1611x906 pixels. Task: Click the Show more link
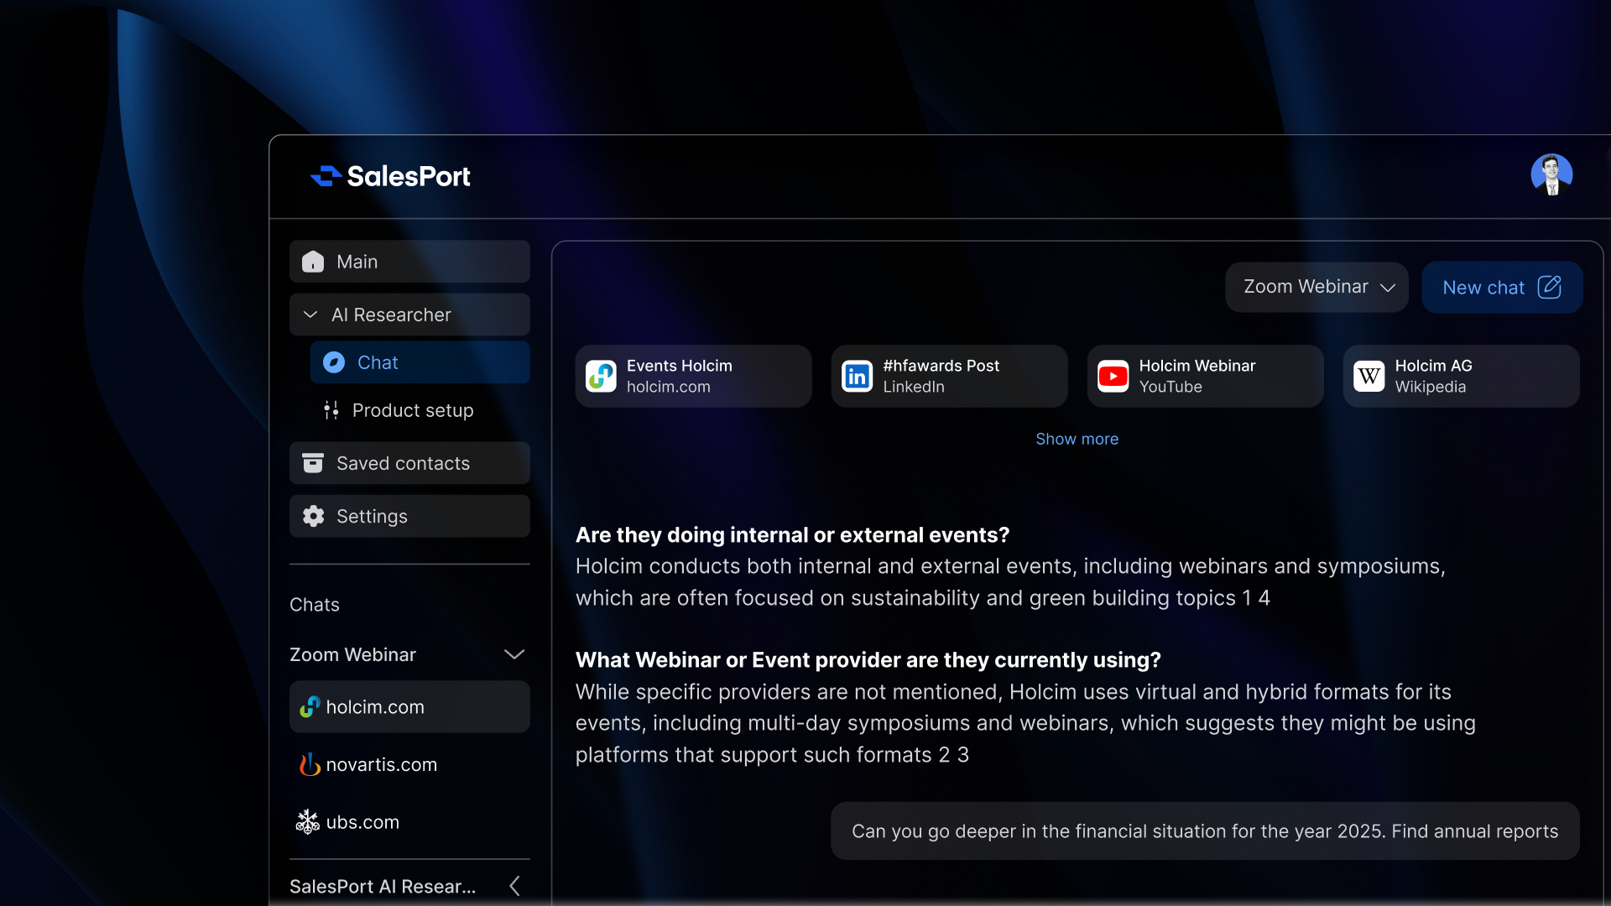pos(1077,439)
